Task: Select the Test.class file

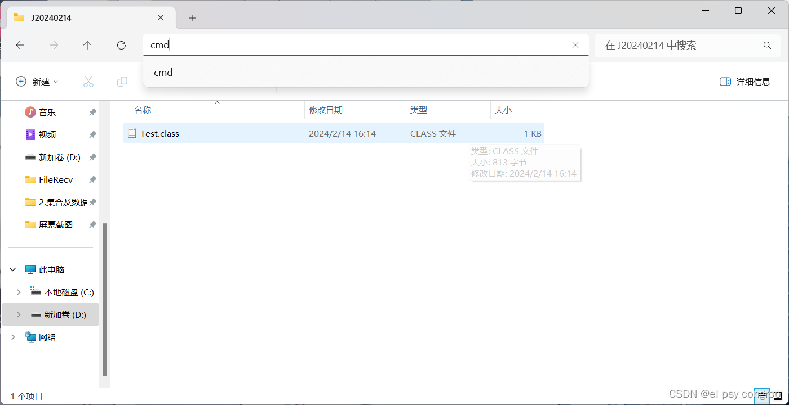Action: click(334, 133)
